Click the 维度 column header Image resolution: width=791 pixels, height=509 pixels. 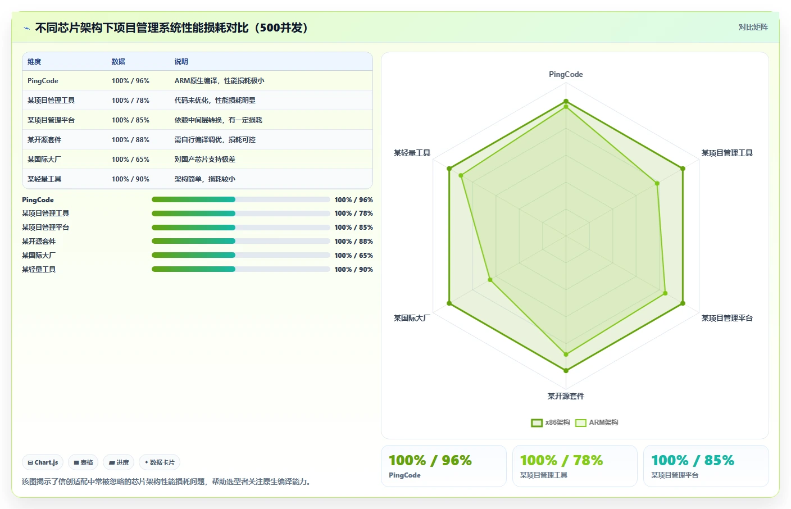[x=34, y=62]
